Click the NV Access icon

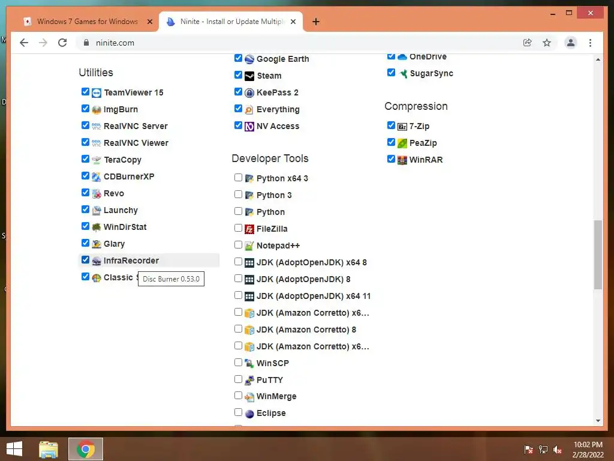[x=249, y=127]
